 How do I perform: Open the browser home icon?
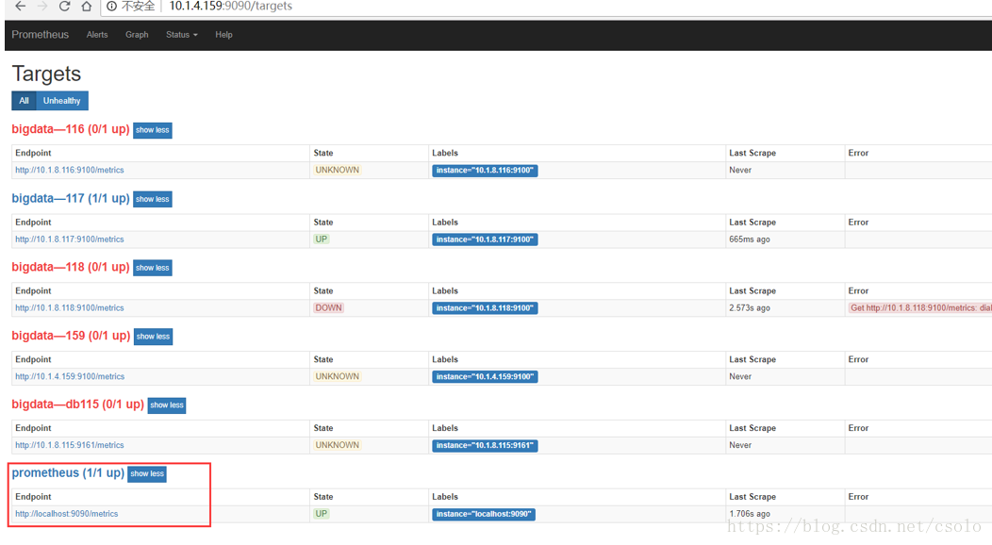86,7
